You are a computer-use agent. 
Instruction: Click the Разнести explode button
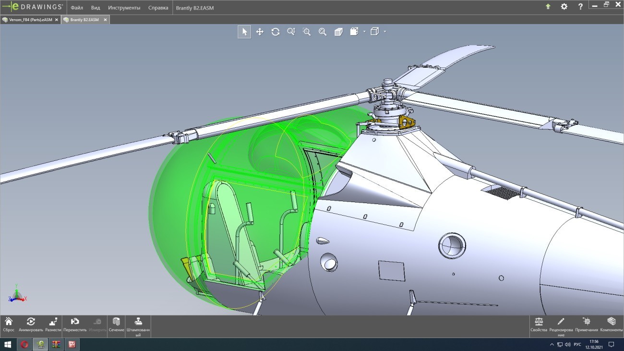[x=53, y=325]
